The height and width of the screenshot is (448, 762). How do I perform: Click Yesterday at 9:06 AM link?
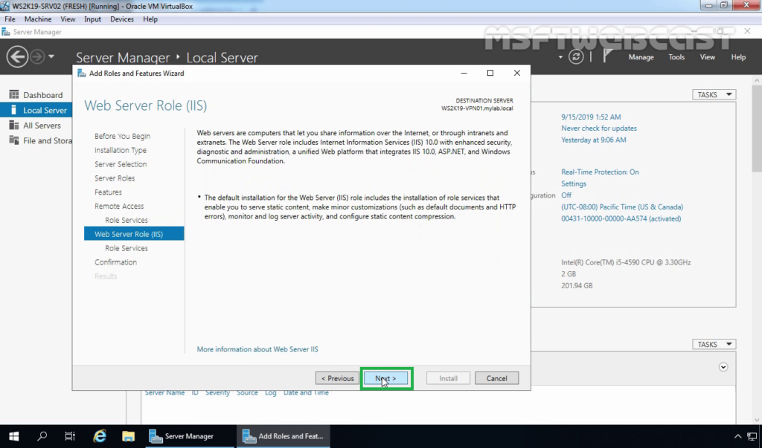tap(593, 140)
